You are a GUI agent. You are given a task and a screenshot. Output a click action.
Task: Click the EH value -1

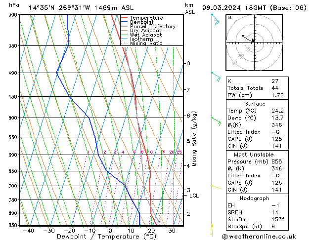click(275, 205)
